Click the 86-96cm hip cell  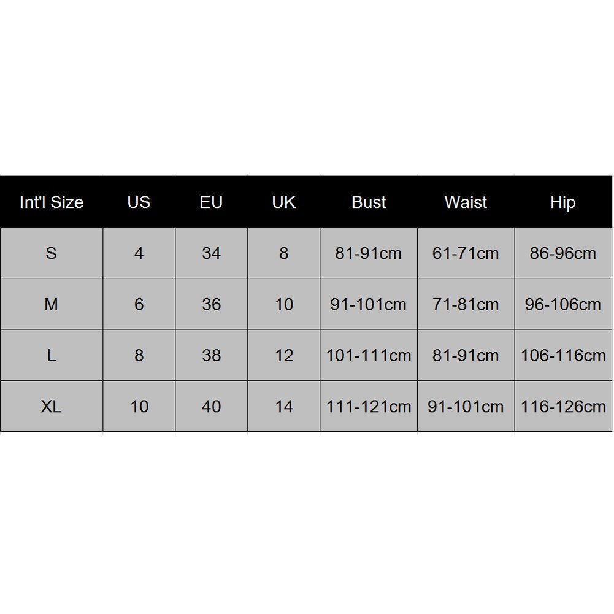563,253
